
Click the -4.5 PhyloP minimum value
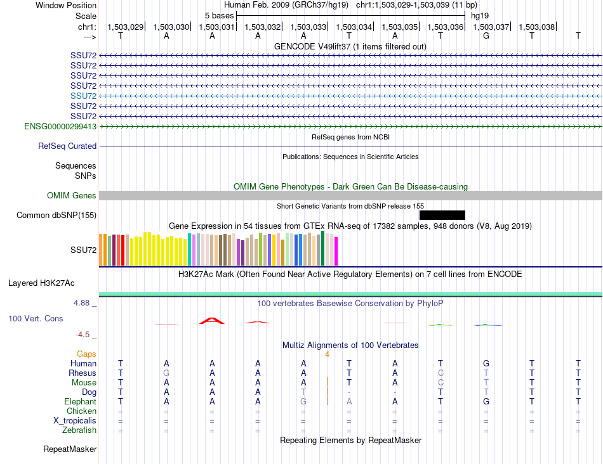point(83,335)
